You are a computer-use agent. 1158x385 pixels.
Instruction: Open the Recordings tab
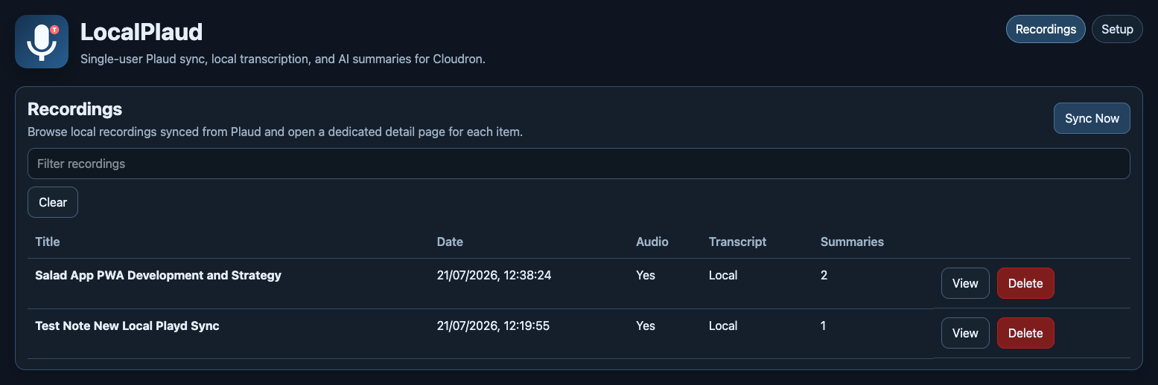1046,29
